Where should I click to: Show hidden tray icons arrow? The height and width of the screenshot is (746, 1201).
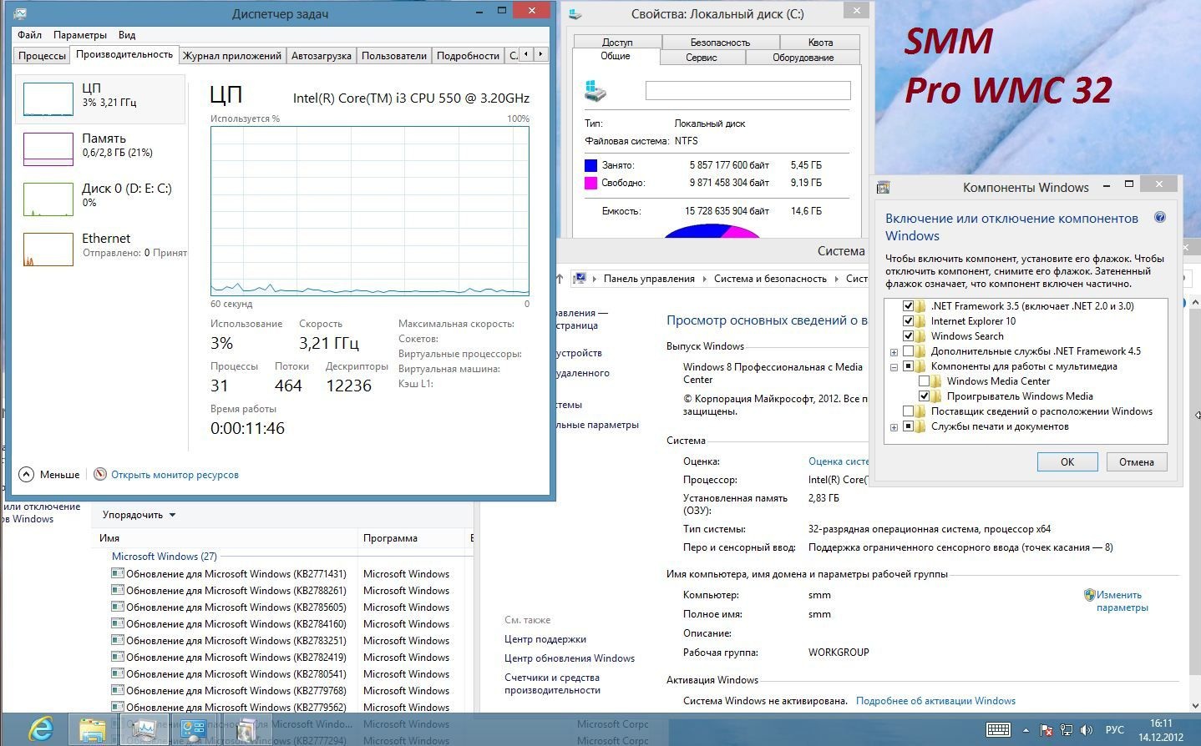[x=1026, y=730]
